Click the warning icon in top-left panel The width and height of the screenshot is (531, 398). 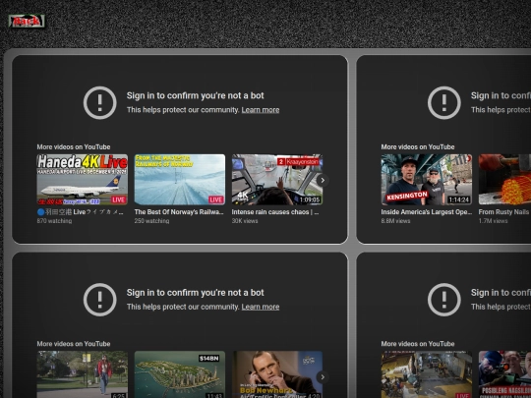[x=100, y=102]
